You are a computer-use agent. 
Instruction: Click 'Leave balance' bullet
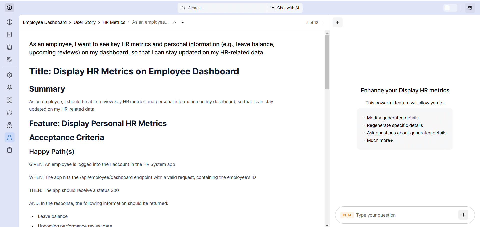(53, 216)
